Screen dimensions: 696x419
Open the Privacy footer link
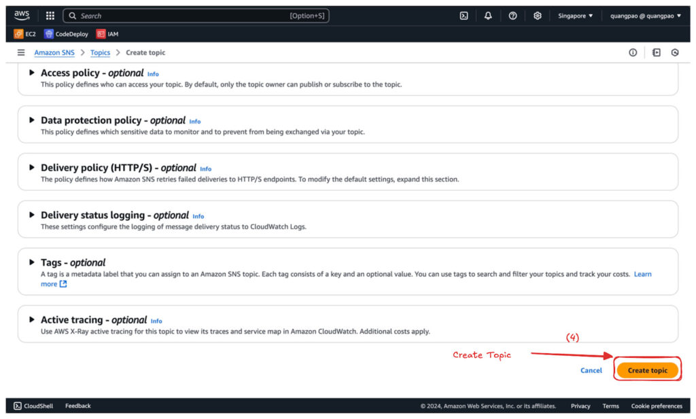(x=580, y=406)
